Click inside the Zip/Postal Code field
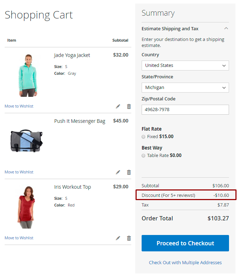The height and width of the screenshot is (277, 244). click(185, 110)
